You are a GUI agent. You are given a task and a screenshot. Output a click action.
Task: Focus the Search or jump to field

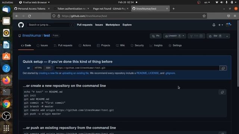coord(50,25)
